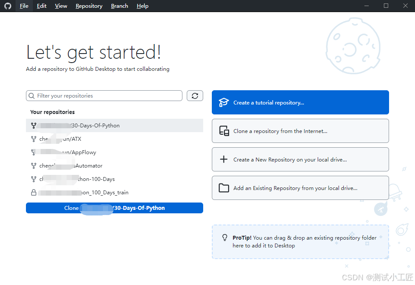Click the folder icon for existing repository

click(x=224, y=188)
